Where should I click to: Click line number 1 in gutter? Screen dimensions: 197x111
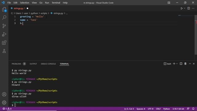click(x=15, y=17)
